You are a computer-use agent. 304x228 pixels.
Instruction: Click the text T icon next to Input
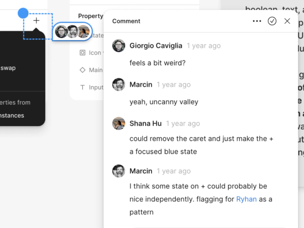click(82, 87)
